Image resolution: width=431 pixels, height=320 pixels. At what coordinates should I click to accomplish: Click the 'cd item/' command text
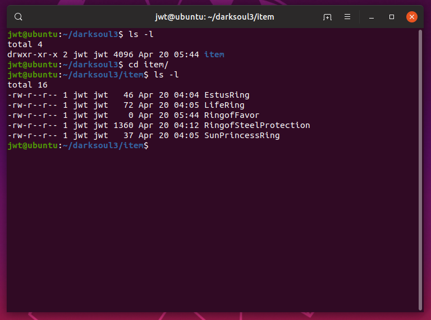pos(148,65)
